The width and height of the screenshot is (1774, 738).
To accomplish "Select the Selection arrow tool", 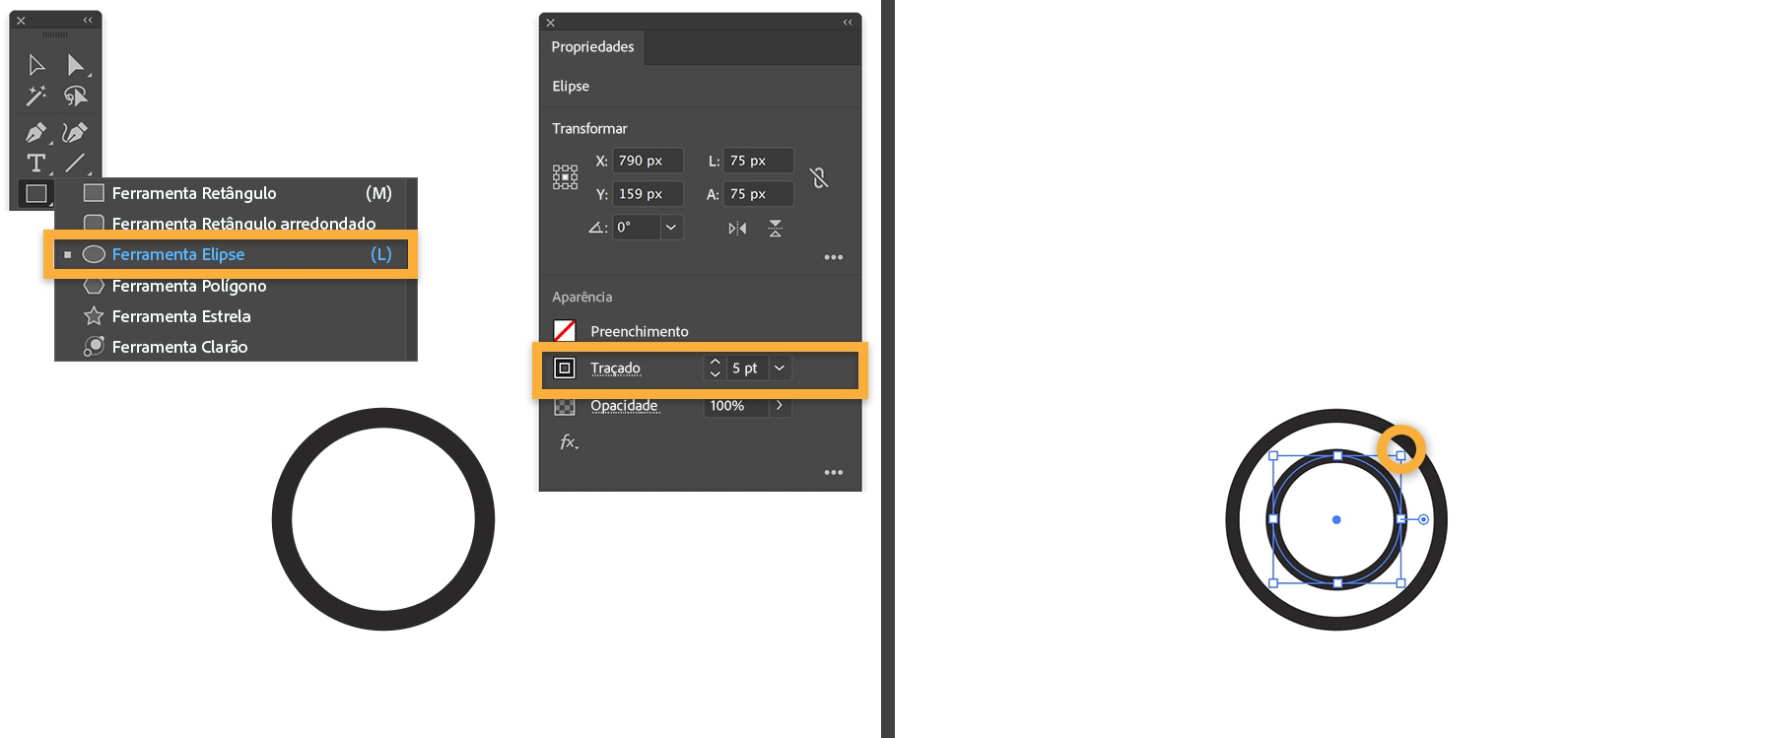I will tap(36, 65).
